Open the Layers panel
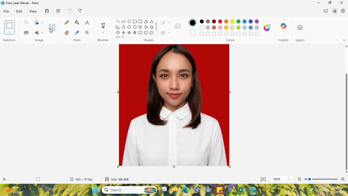The width and height of the screenshot is (348, 196). [x=300, y=28]
